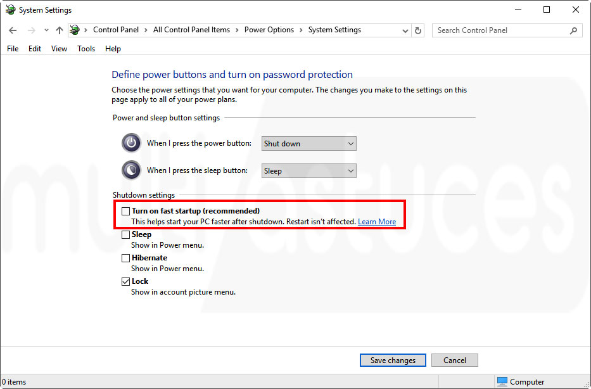
Task: Click the search magnifier icon
Action: (573, 30)
